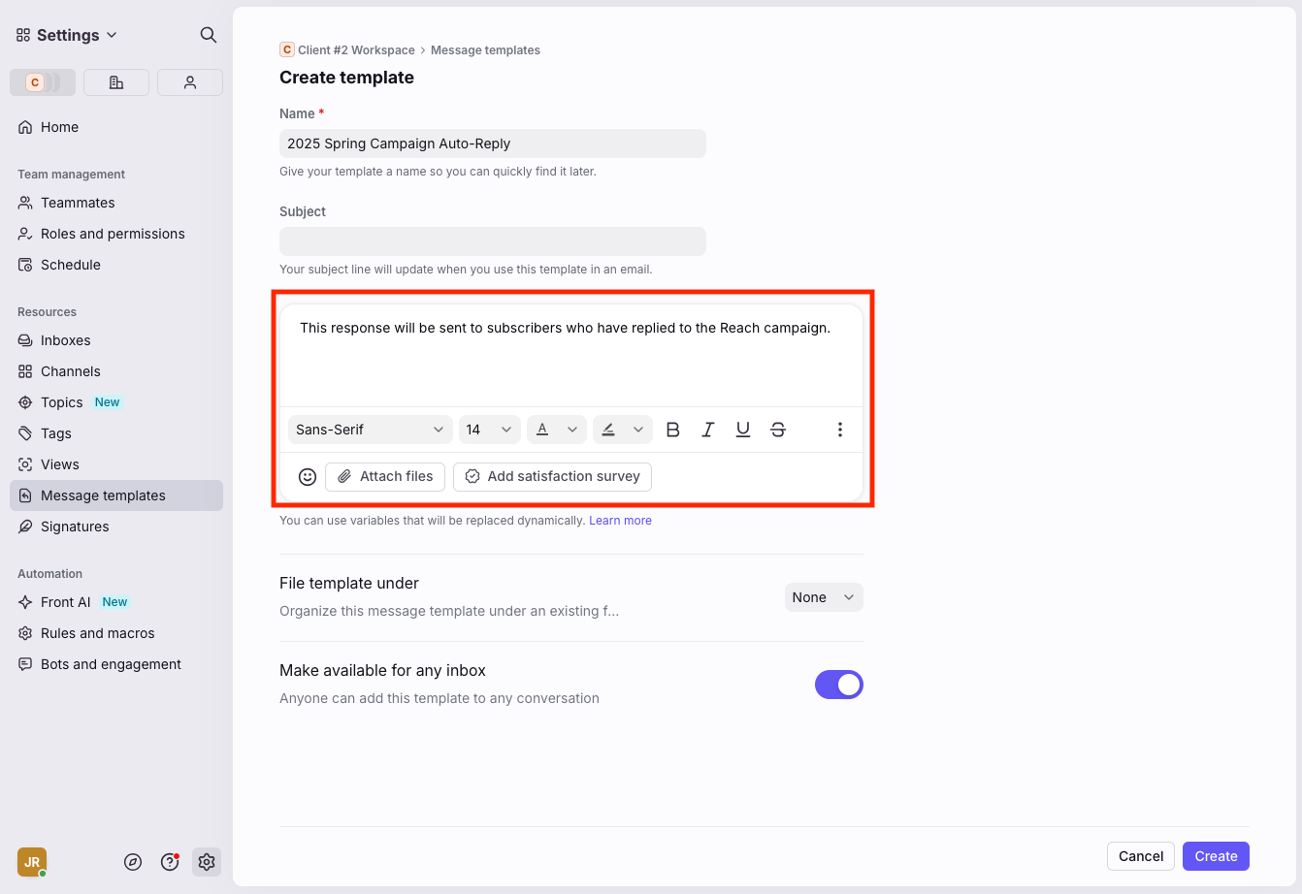Apply strikethrough formatting to text
This screenshot has height=894, width=1302.
pyautogui.click(x=778, y=430)
